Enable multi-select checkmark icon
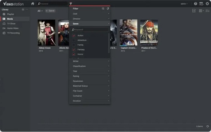211x132 pixels. tap(194, 11)
